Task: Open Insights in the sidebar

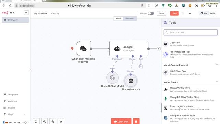Action: point(11,108)
